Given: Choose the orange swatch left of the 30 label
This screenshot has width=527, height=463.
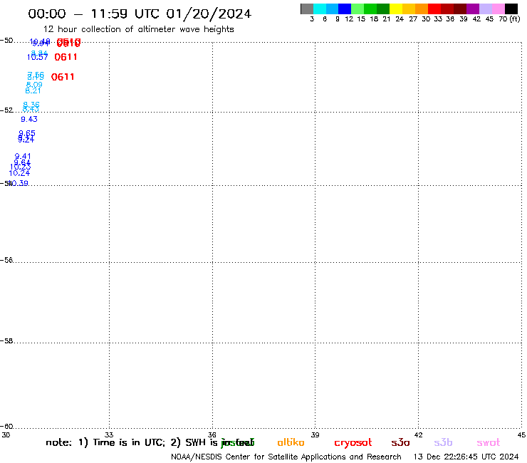Looking at the screenshot, I should click(x=421, y=9).
